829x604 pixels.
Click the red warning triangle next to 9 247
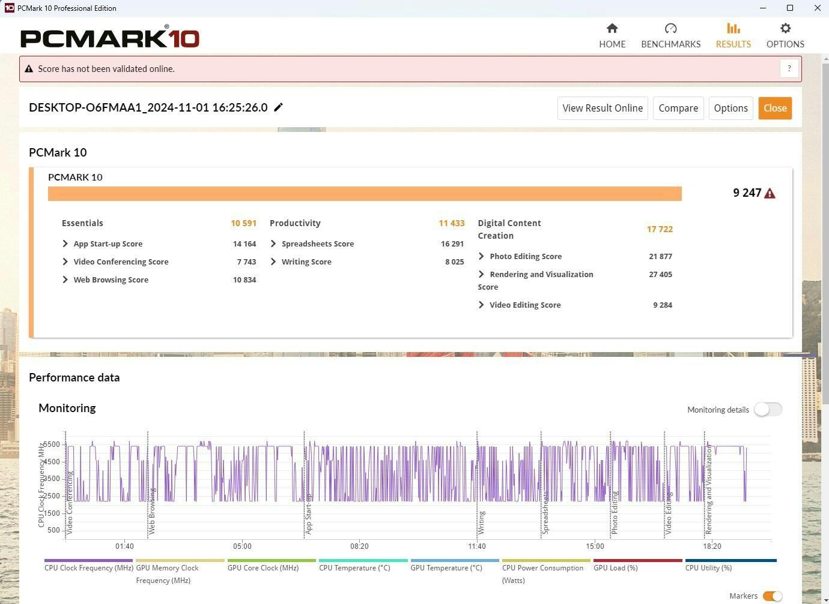pyautogui.click(x=770, y=193)
